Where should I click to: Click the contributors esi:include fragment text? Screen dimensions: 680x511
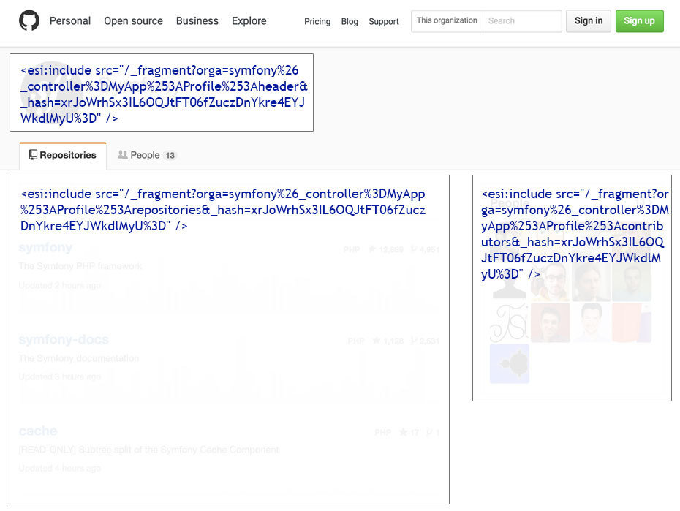click(x=575, y=234)
